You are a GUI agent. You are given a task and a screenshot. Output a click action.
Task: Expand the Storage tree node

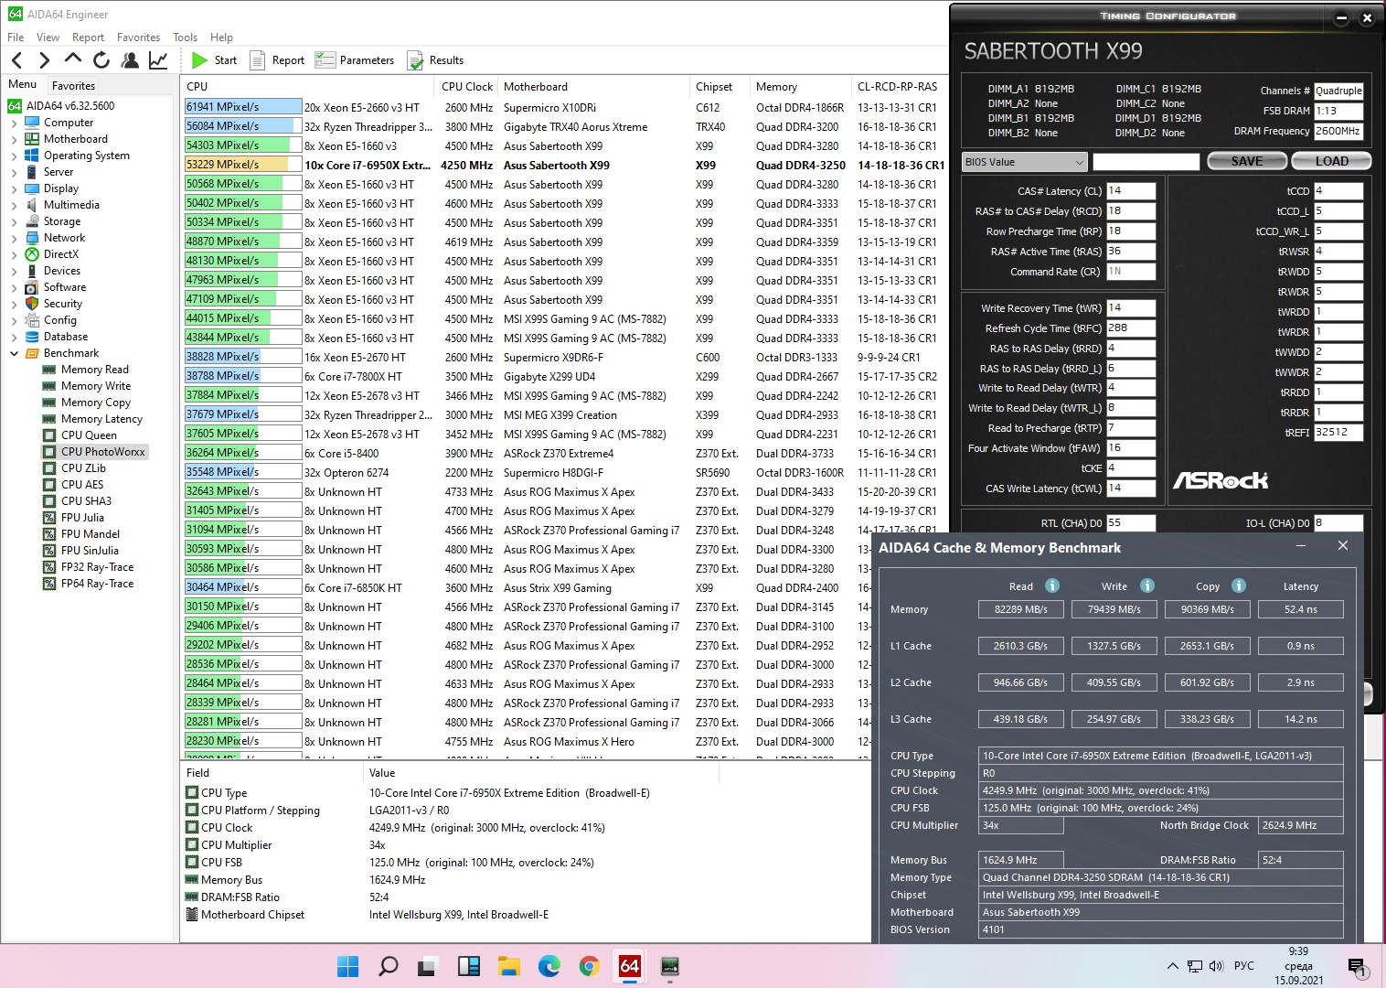click(14, 221)
